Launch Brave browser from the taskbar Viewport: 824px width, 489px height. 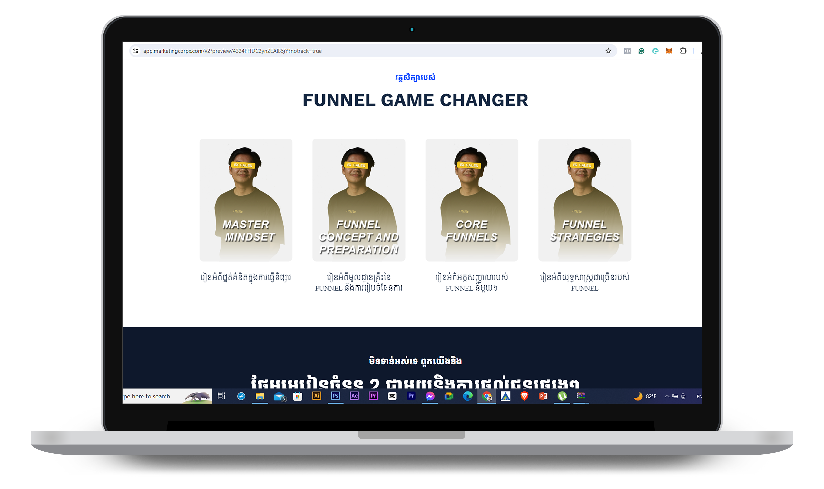pyautogui.click(x=524, y=396)
